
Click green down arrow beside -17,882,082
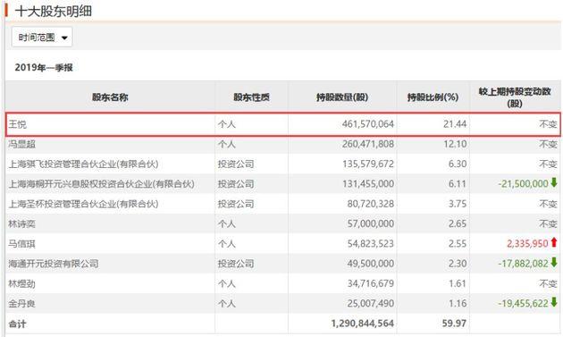tap(554, 263)
